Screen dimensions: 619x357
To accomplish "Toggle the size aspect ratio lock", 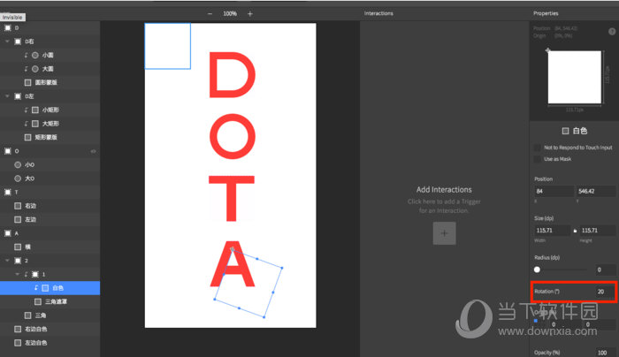I will [575, 231].
